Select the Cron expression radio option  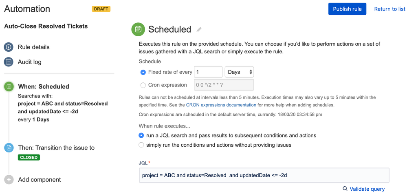[143, 85]
